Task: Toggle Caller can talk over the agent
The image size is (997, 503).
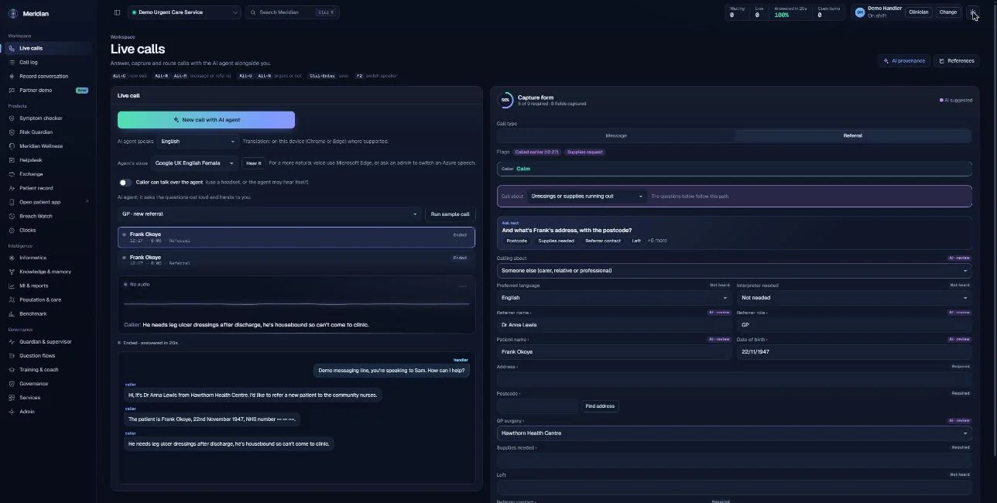Action: [x=125, y=182]
